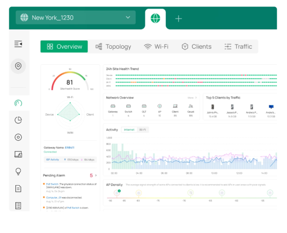Click the Gateway icon in Network Overview
The width and height of the screenshot is (287, 233).
coord(113,106)
